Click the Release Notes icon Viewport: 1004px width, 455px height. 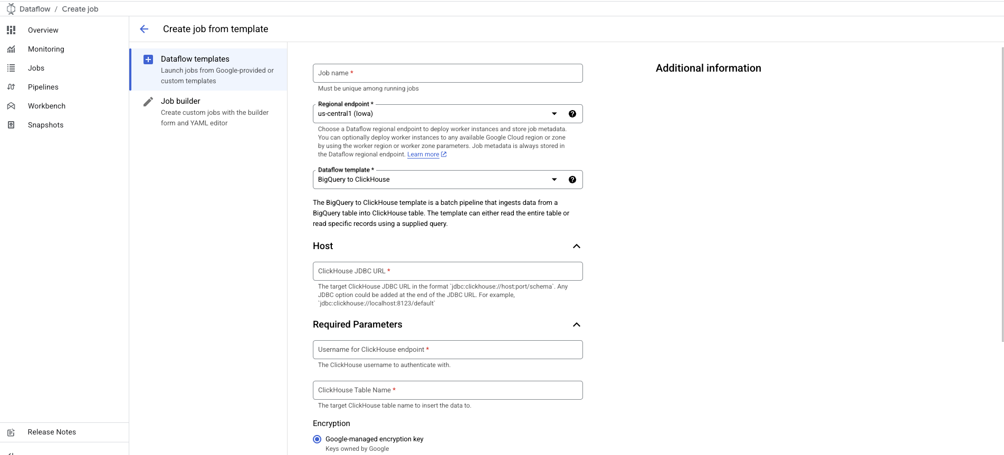point(11,432)
